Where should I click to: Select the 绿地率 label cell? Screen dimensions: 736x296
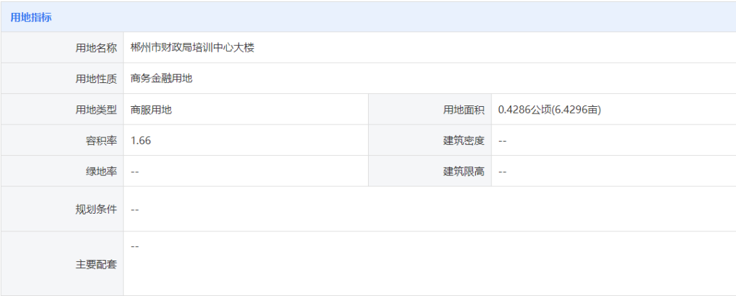(x=63, y=171)
